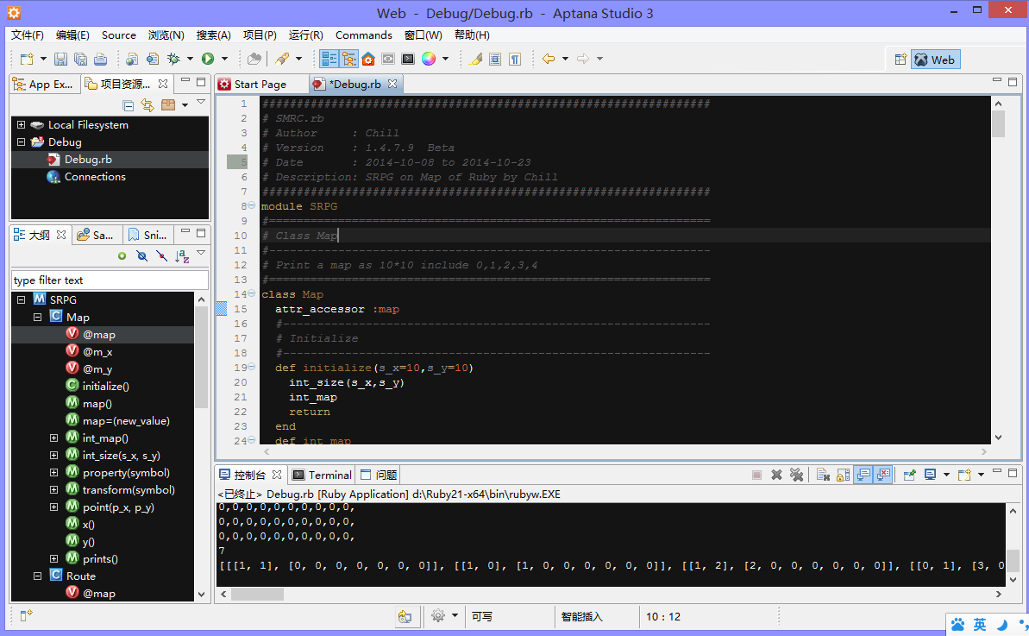Open a terminal from the toolbar icon
Image resolution: width=1029 pixels, height=636 pixels.
tap(408, 59)
